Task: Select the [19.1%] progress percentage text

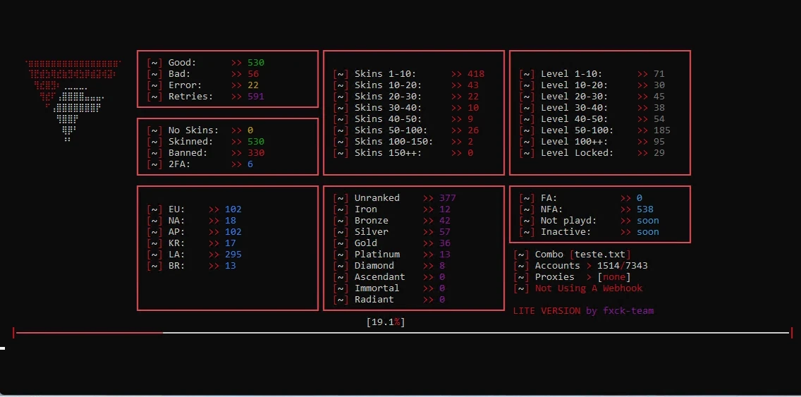Action: tap(385, 322)
